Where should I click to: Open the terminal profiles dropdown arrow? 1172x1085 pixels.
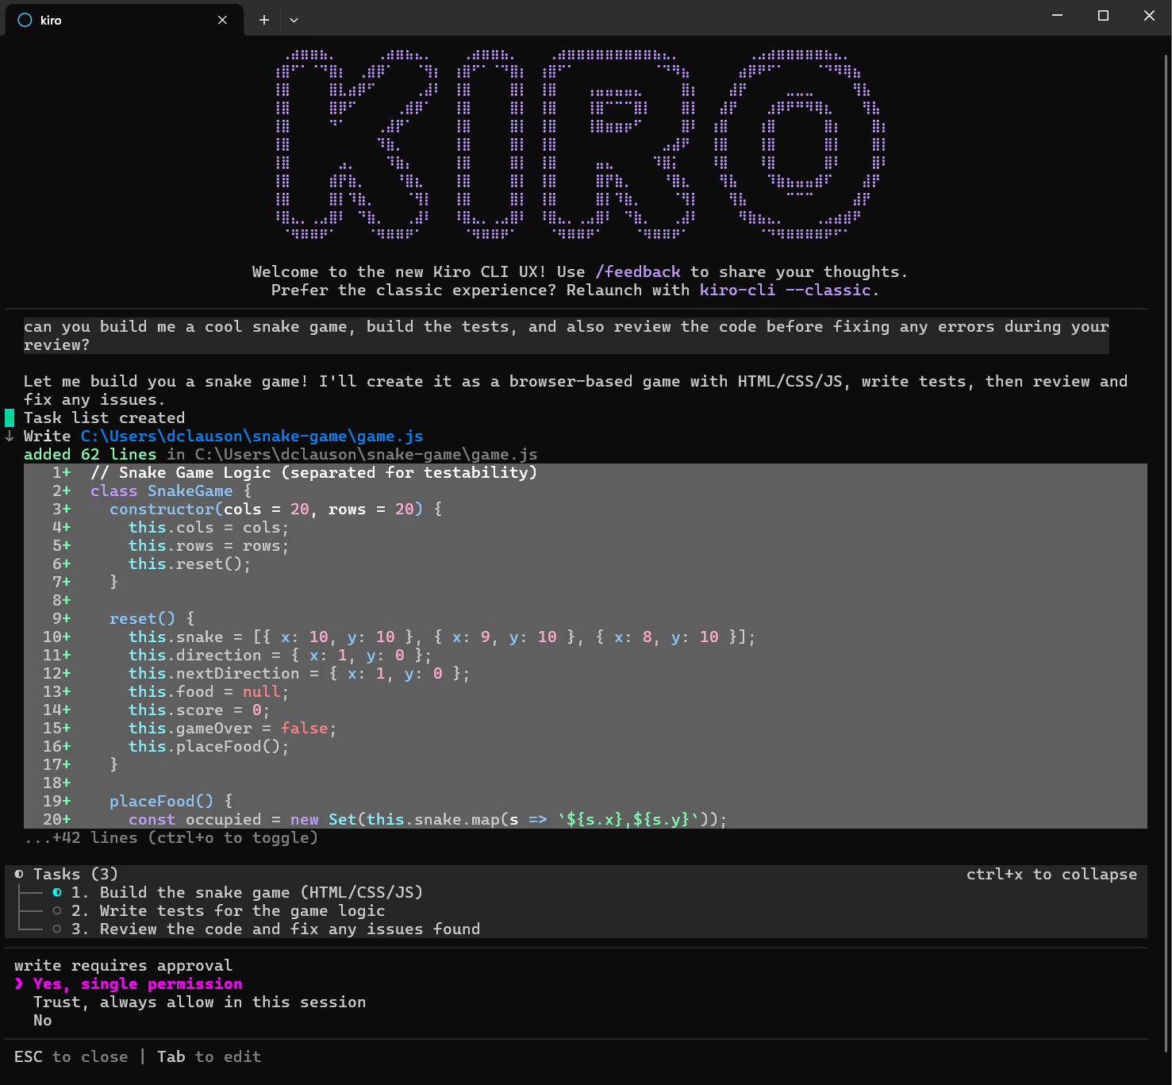point(294,20)
